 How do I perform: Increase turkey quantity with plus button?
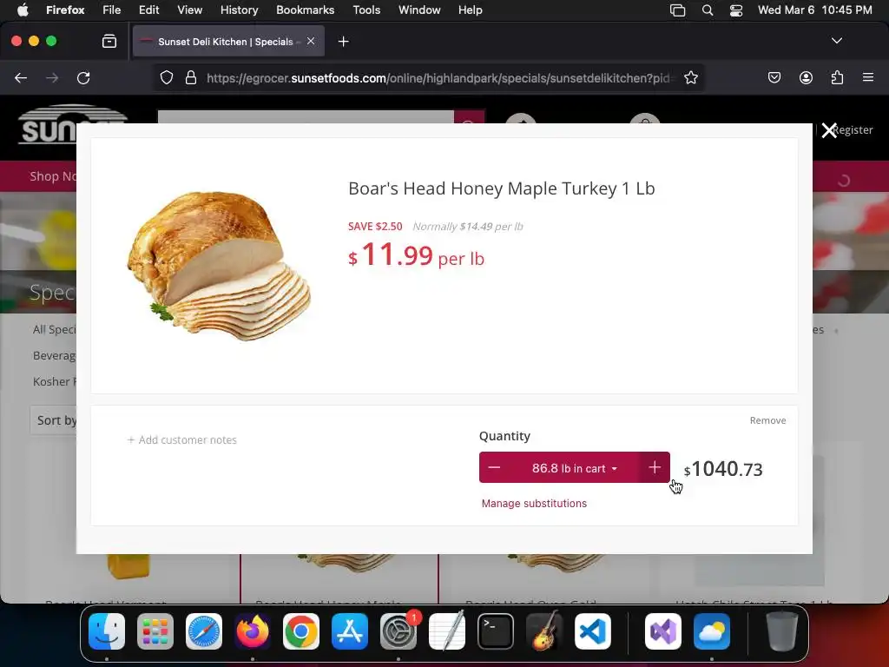click(x=655, y=468)
